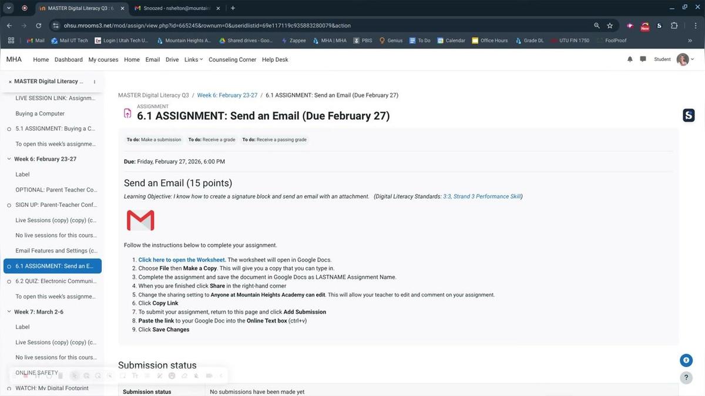This screenshot has height=396, width=705.
Task: Open the apps grid icon on bookmarks bar
Action: coord(11,40)
